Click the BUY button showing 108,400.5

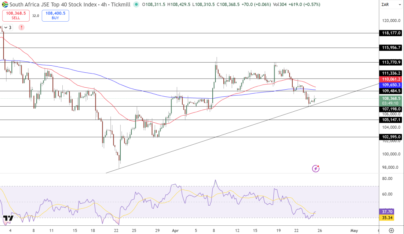[55, 15]
